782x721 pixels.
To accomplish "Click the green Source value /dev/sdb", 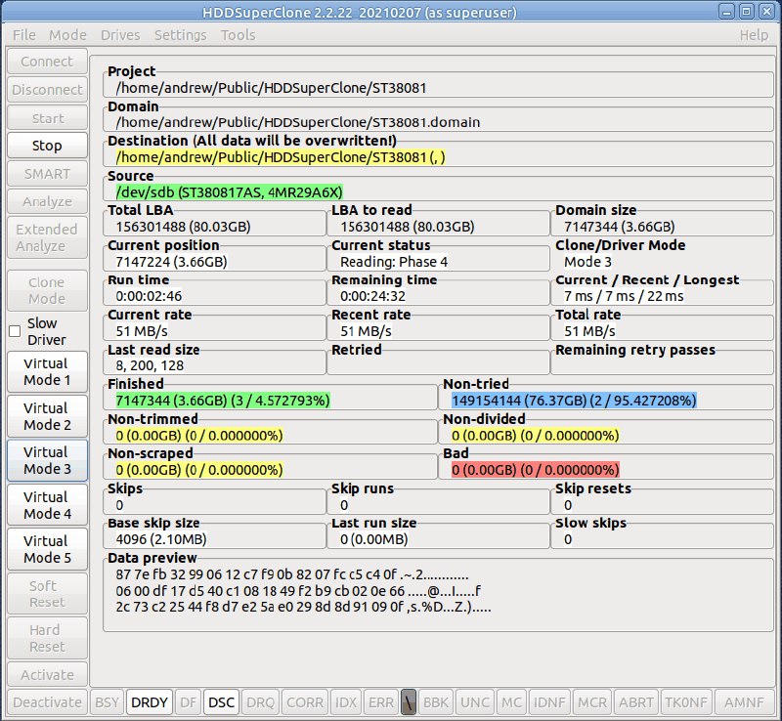I will pos(230,191).
